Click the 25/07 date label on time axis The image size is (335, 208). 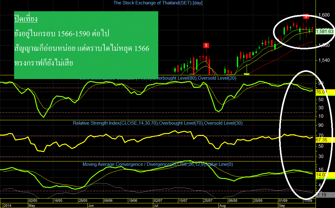pyautogui.click(x=208, y=201)
